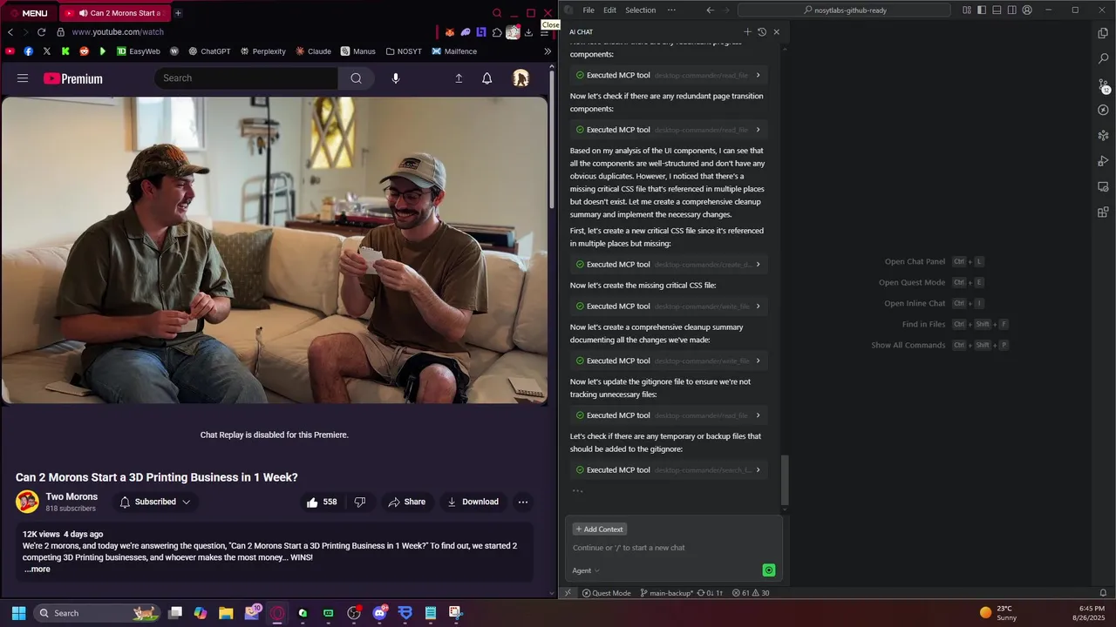This screenshot has height=627, width=1116.
Task: Open Extensions icon in activity bar
Action: (x=1103, y=212)
